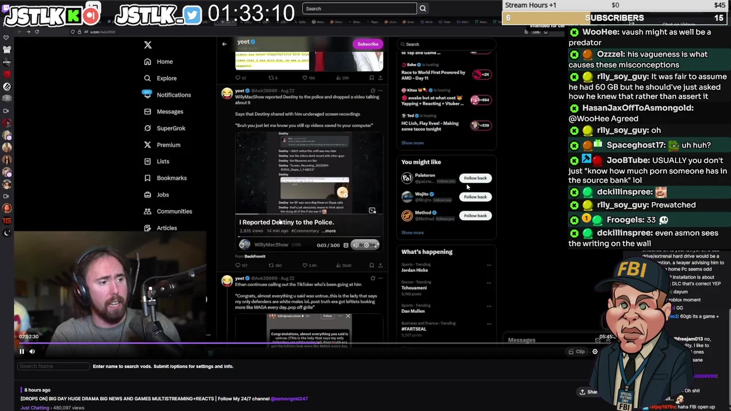This screenshot has width=731, height=411.
Task: Like the tweet showing 196 likes
Action: (x=308, y=78)
